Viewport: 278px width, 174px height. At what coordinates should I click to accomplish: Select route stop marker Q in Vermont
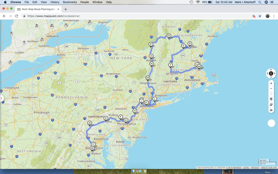(169, 36)
